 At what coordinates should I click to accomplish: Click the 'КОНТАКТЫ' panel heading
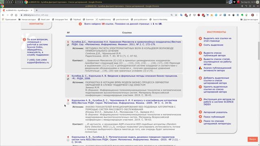click(x=36, y=24)
